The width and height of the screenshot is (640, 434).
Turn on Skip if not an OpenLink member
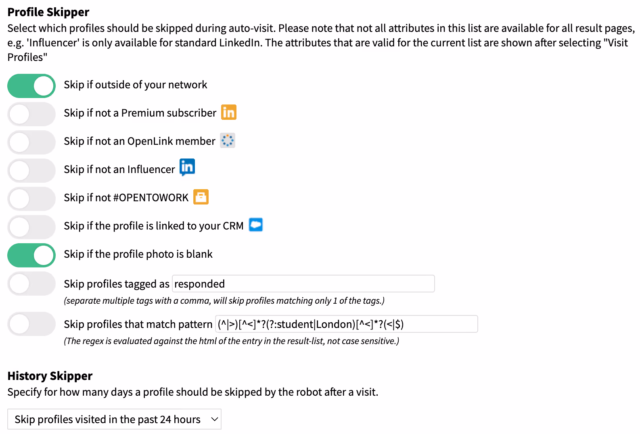click(x=31, y=142)
